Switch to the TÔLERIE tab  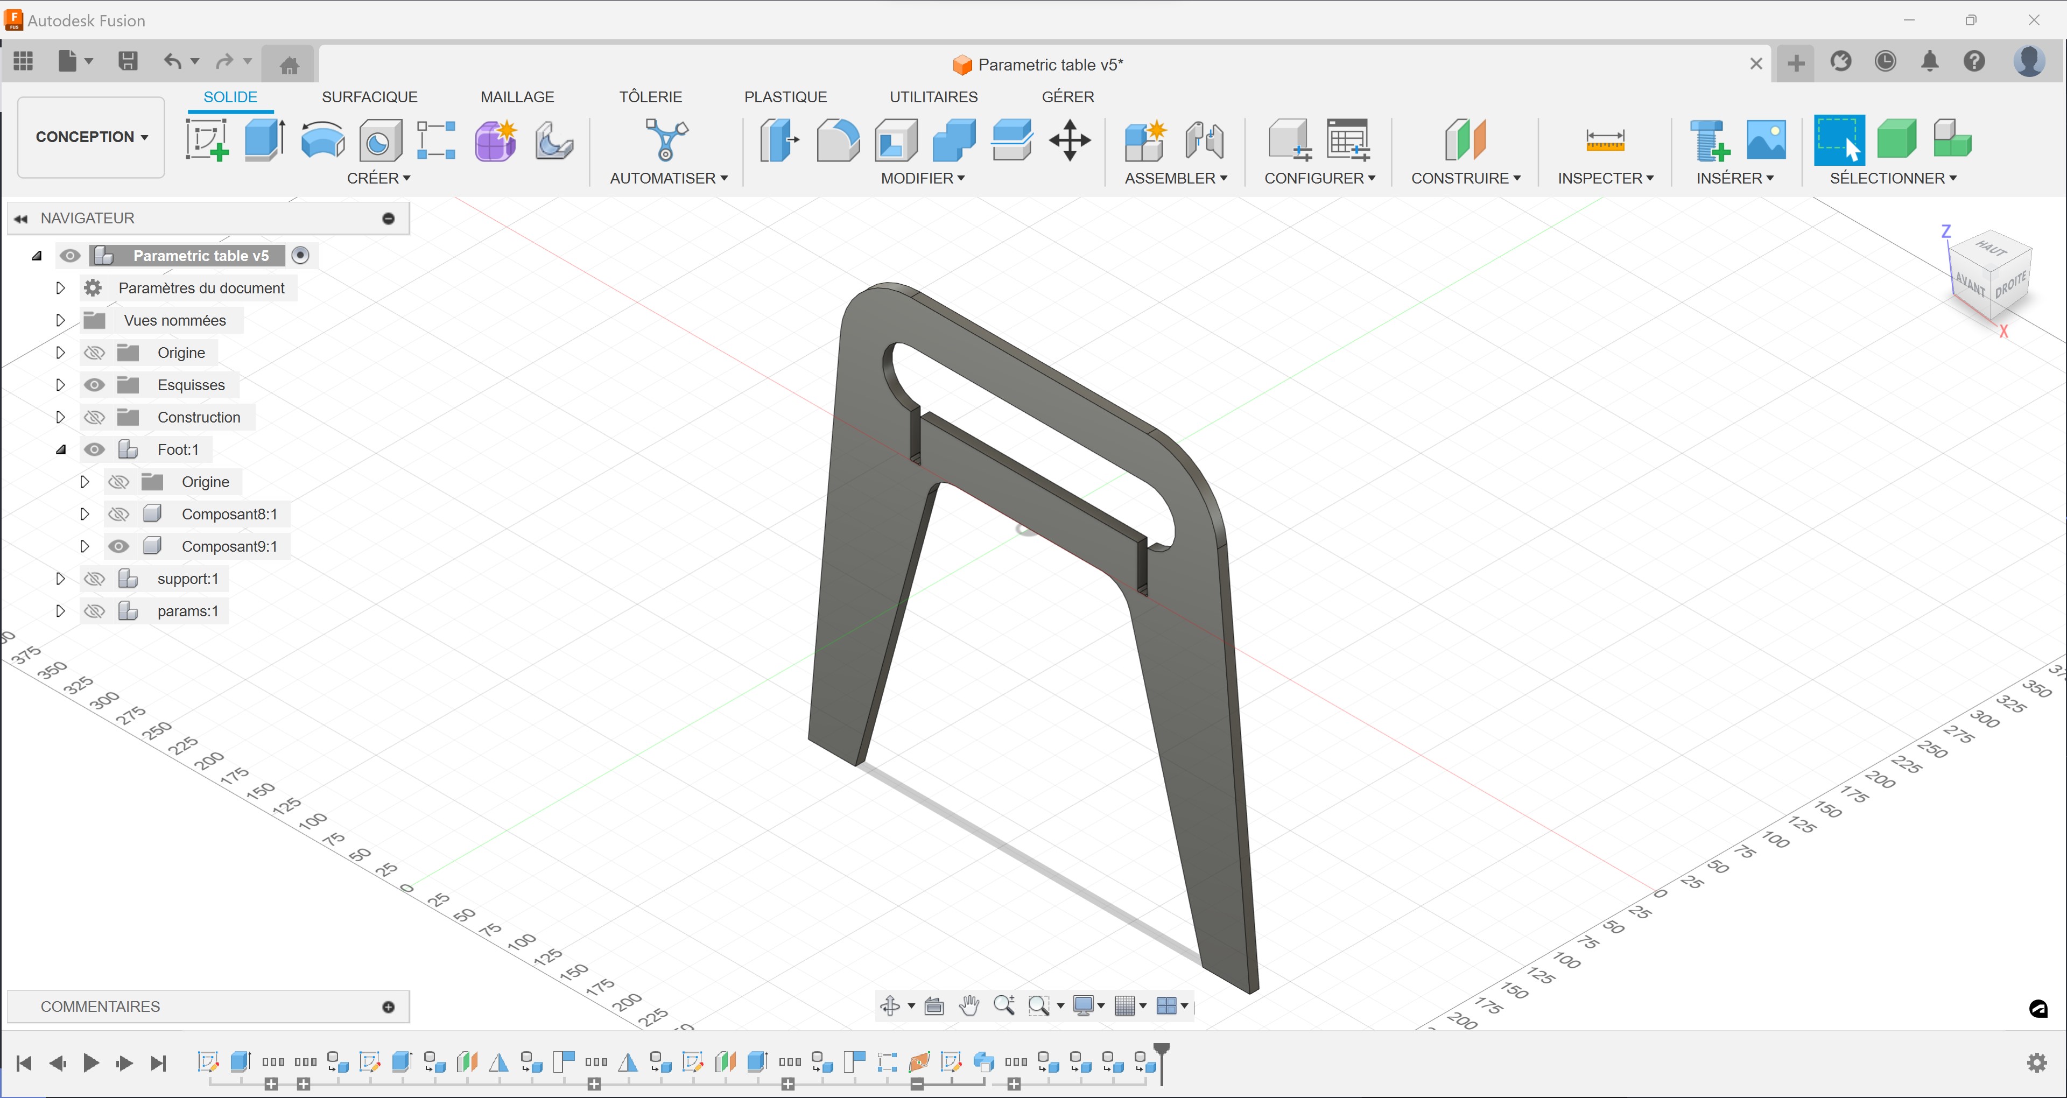click(650, 96)
